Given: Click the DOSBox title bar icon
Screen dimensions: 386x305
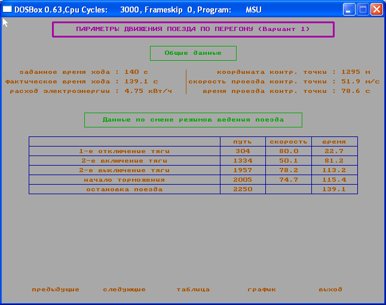Looking at the screenshot, I should [7, 10].
